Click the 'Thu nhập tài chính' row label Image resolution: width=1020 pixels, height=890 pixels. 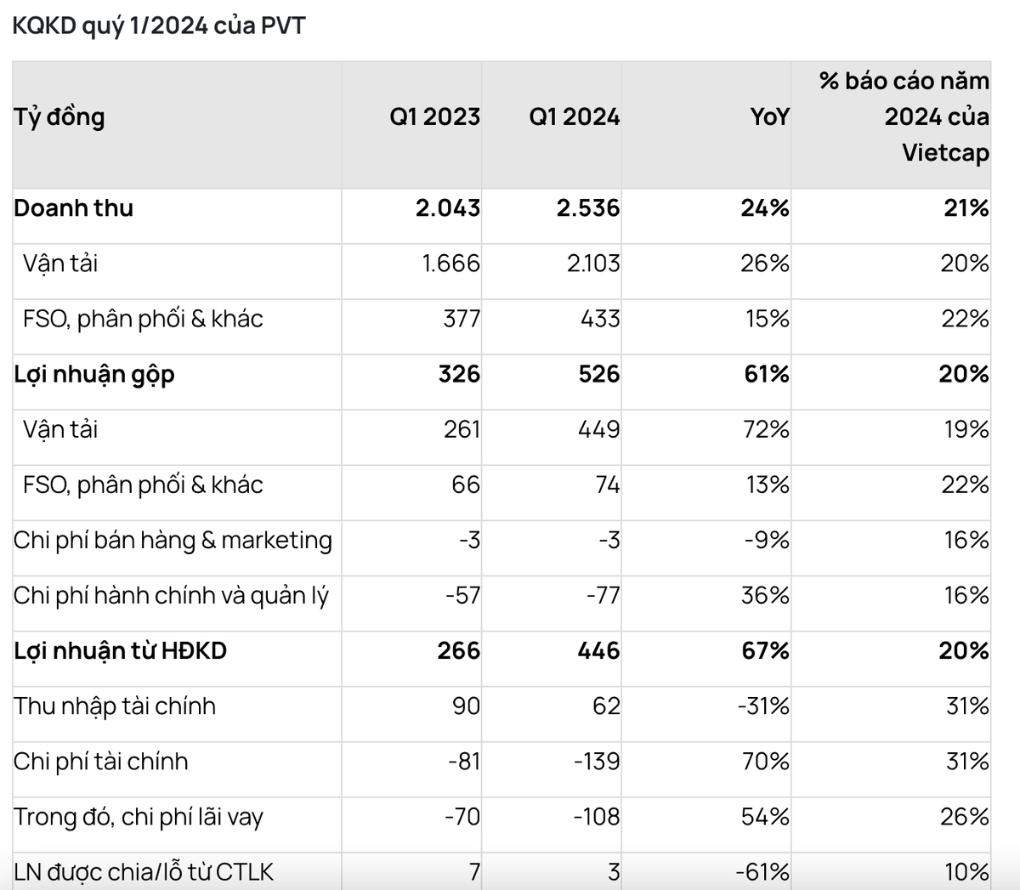point(115,706)
